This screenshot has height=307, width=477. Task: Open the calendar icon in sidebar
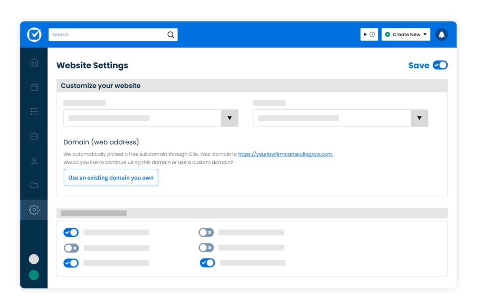(x=34, y=87)
